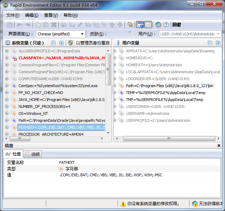Viewport: 225px width, 211px height.
Task: Click the system variables vertical scrollbar thumb
Action: click(108, 69)
